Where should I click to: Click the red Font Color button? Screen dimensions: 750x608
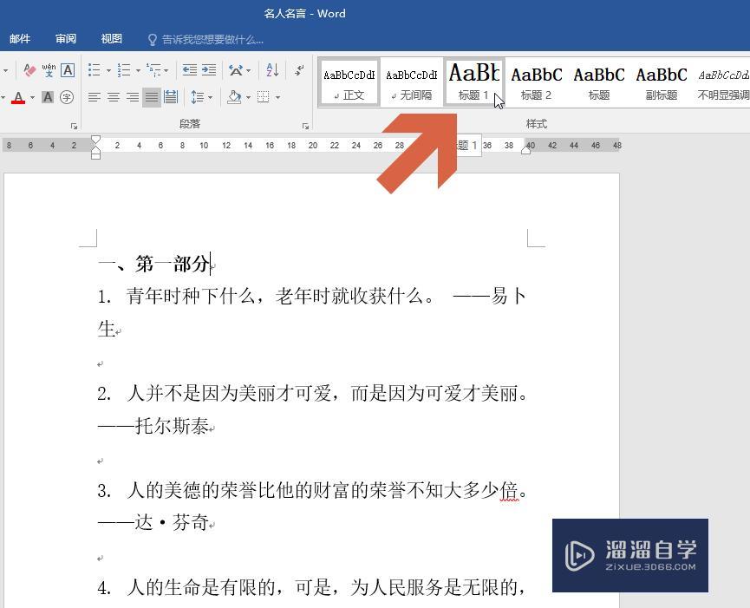click(18, 98)
